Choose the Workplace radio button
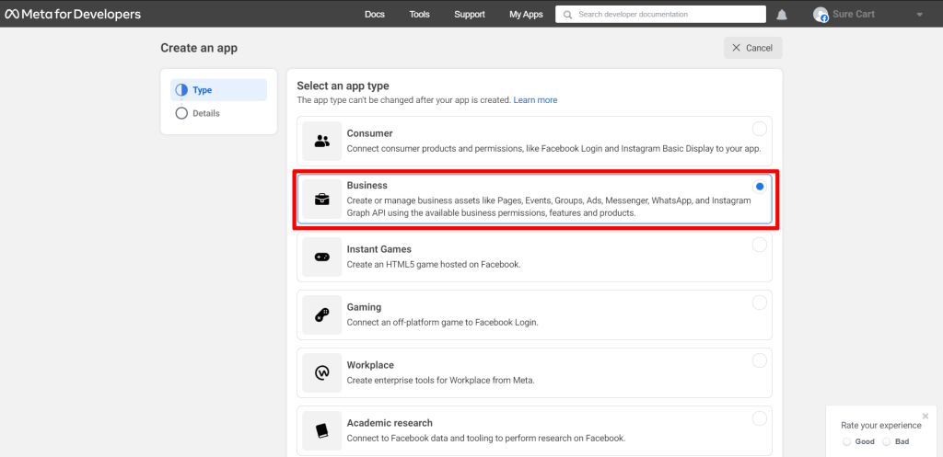The height and width of the screenshot is (457, 943). (x=759, y=360)
